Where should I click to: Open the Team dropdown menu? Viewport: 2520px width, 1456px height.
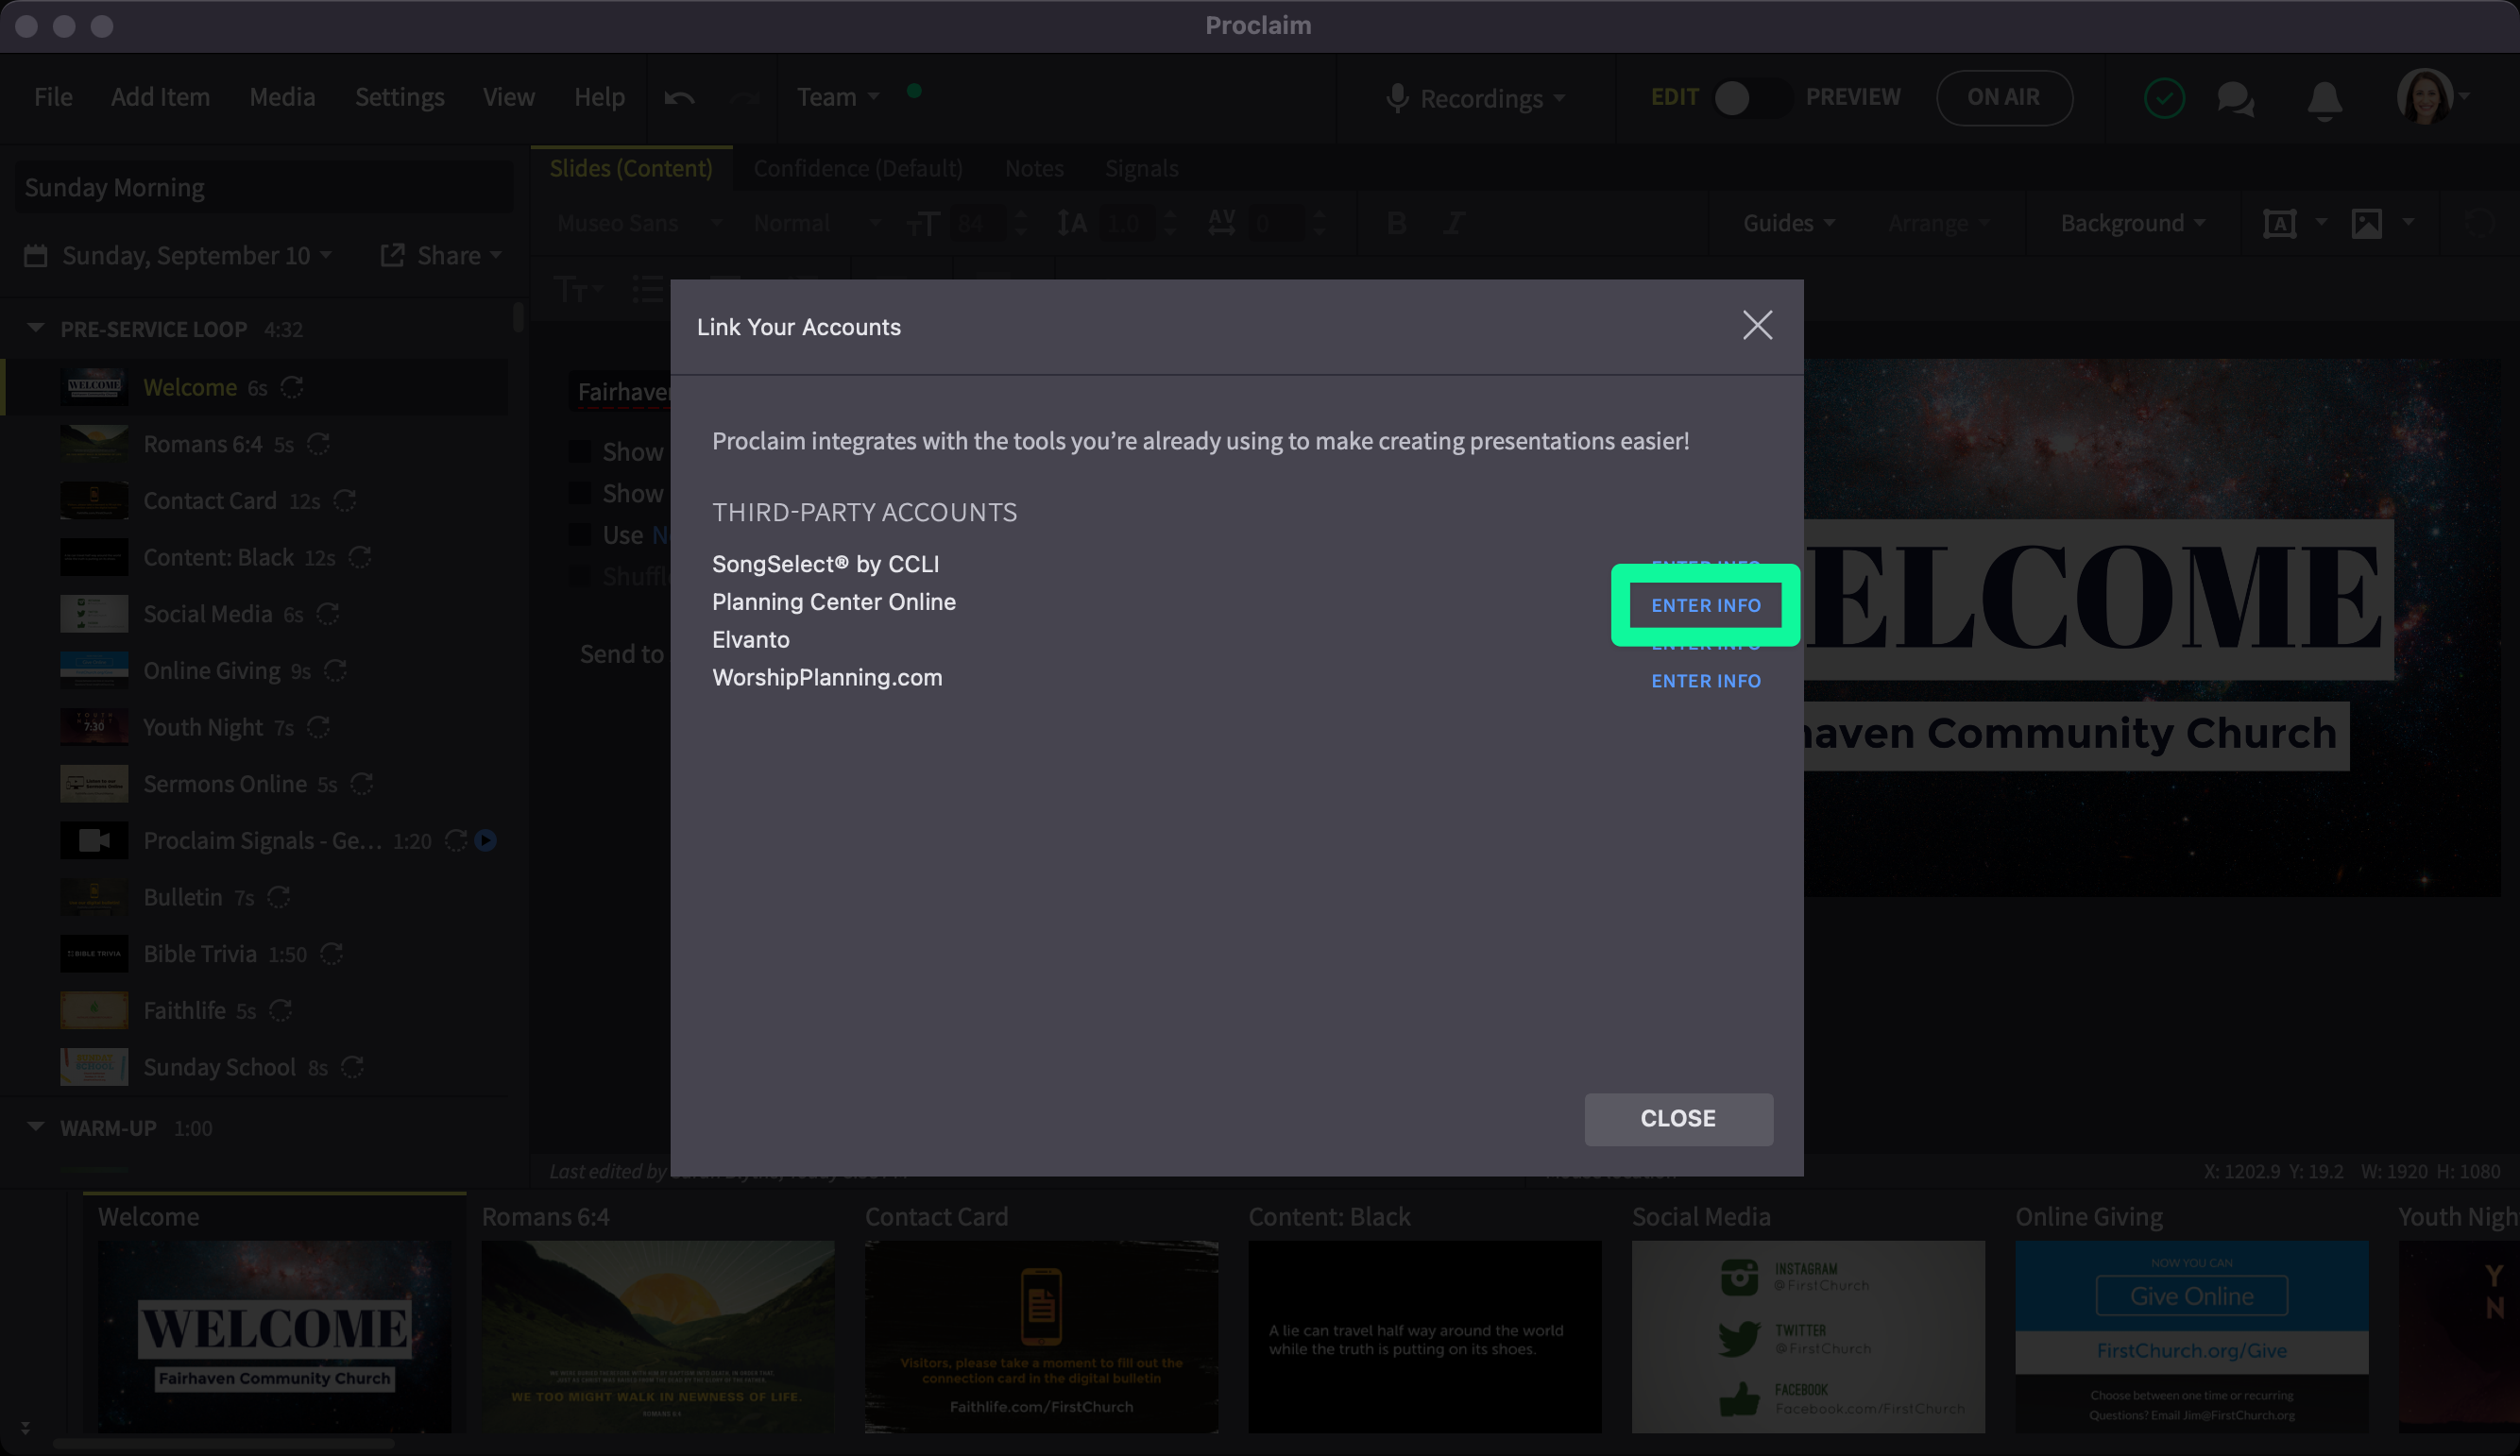tap(838, 97)
